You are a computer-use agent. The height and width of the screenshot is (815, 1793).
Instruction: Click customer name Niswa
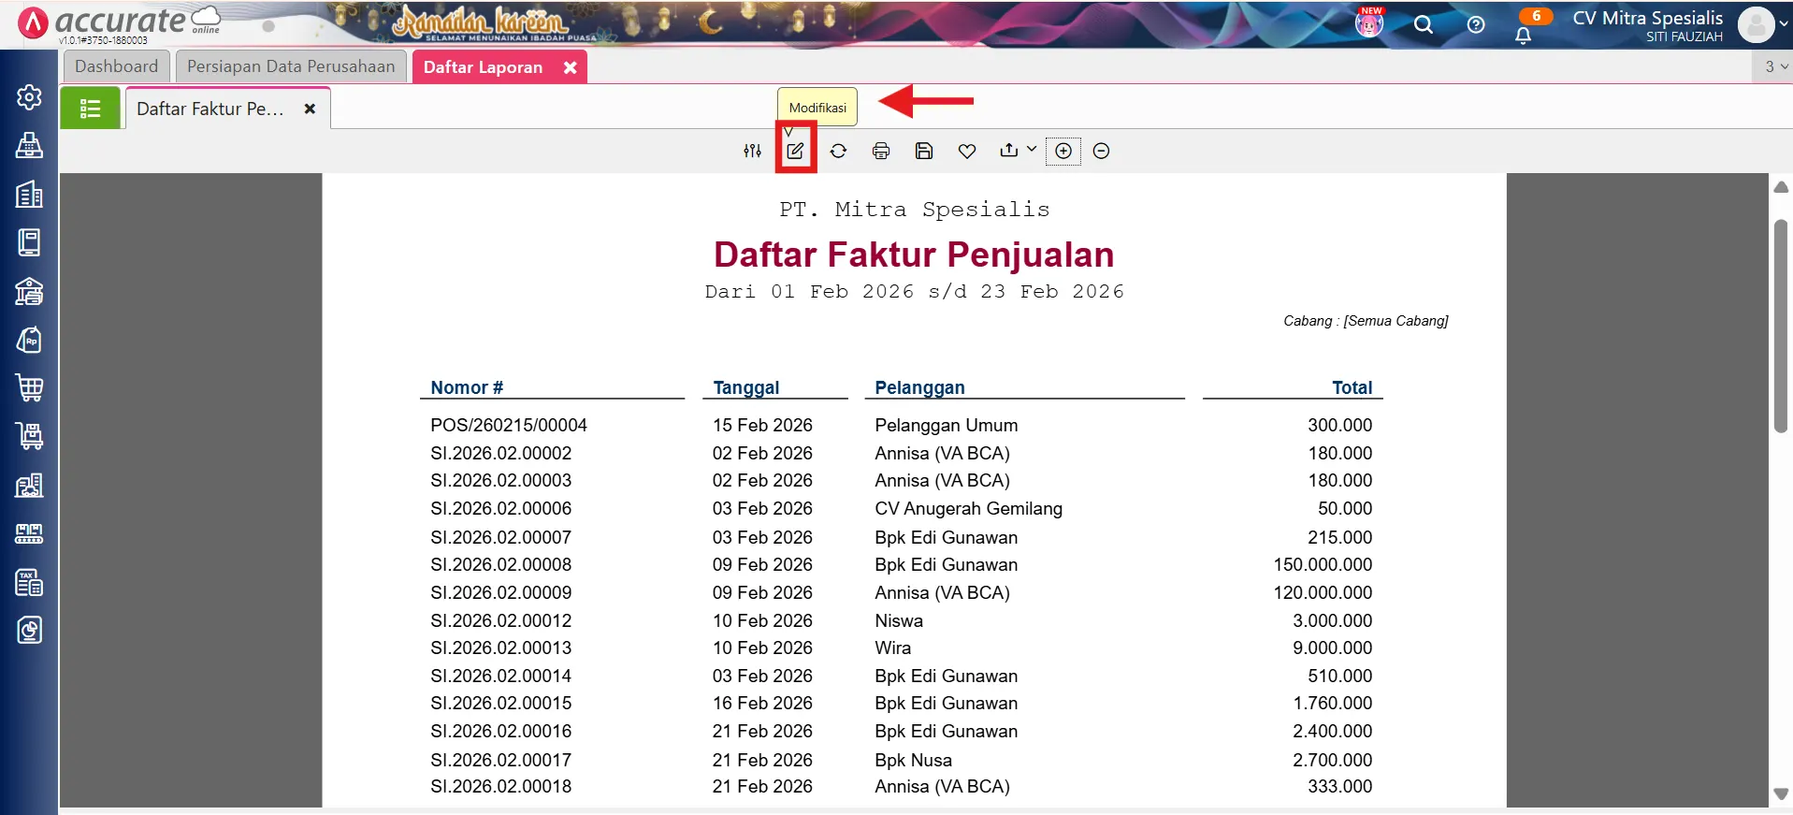pos(899,620)
